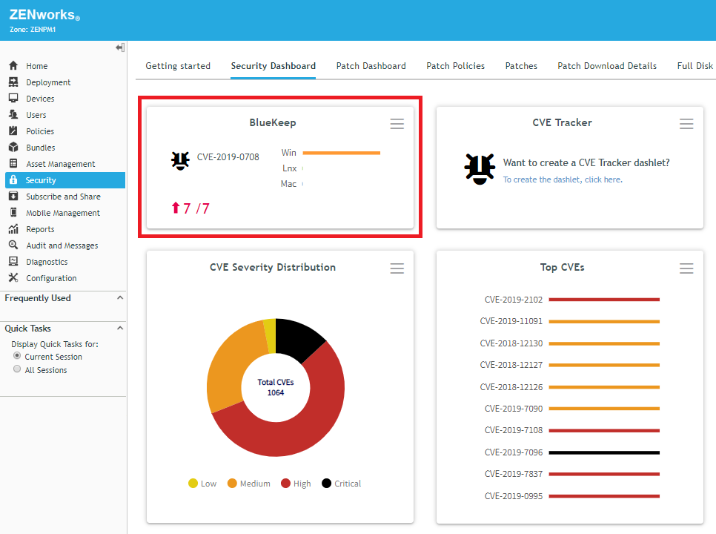Open the CVE Severity Distribution dashlet menu
Screen dimensions: 716x534
[397, 268]
